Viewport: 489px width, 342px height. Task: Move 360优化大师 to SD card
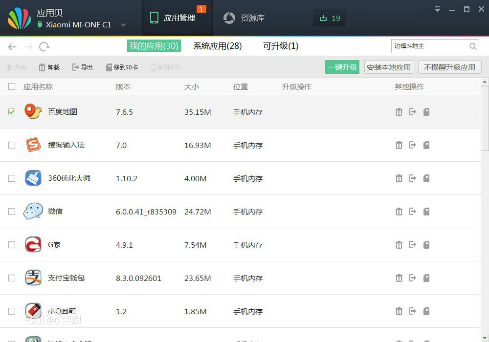pyautogui.click(x=426, y=178)
